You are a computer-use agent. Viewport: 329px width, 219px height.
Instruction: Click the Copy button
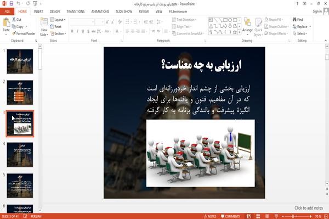pos(18,27)
